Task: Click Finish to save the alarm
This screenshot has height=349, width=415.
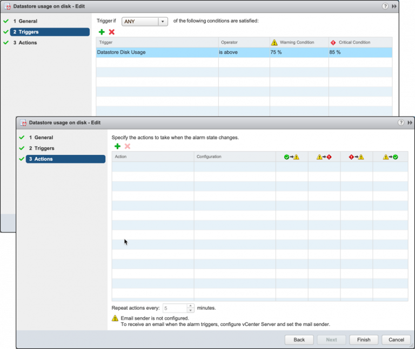Action: pyautogui.click(x=364, y=339)
